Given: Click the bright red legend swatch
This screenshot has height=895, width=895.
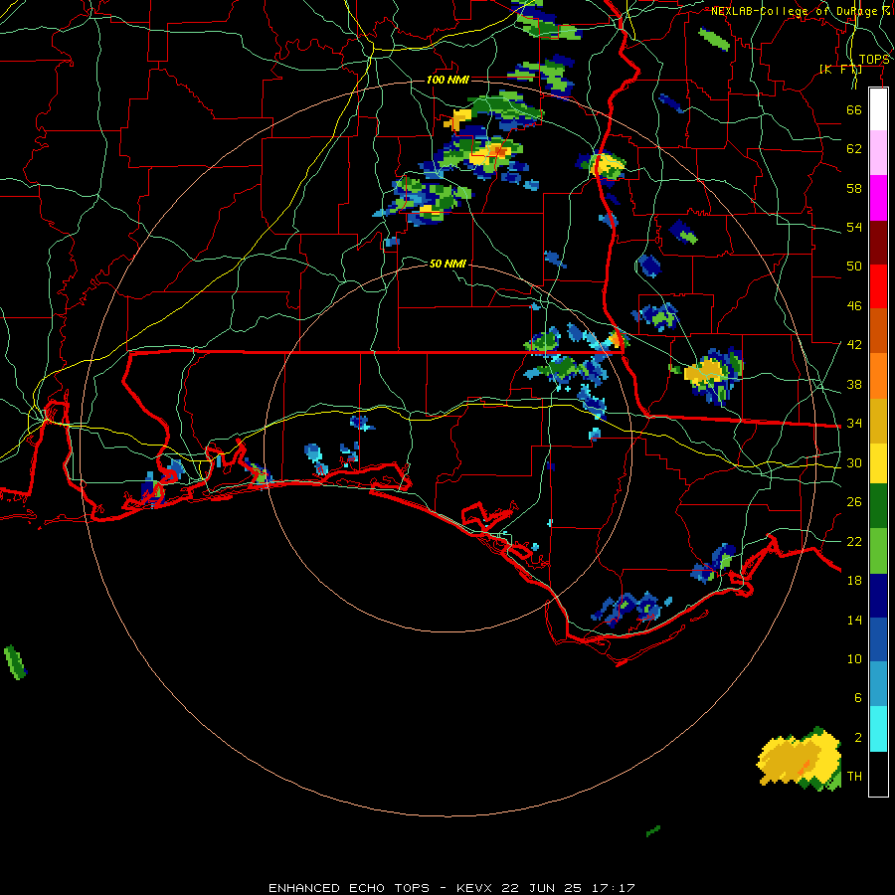Looking at the screenshot, I should pyautogui.click(x=878, y=286).
